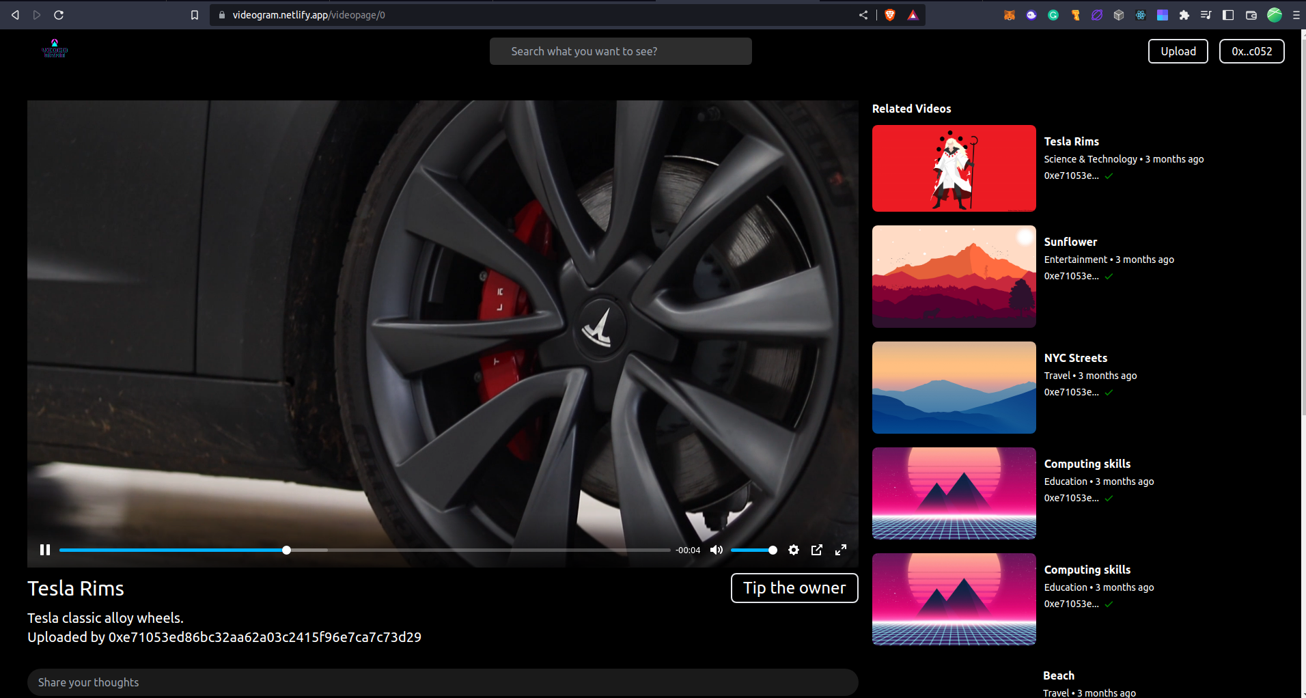This screenshot has width=1306, height=698.
Task: Click the Videogram logo
Action: pyautogui.click(x=55, y=48)
